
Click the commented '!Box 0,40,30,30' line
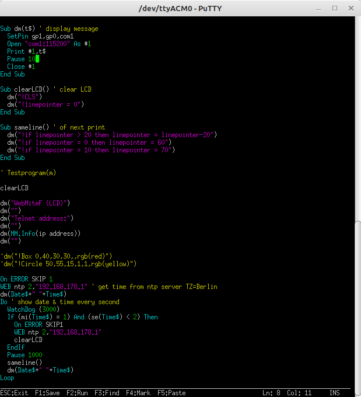[x=56, y=256]
